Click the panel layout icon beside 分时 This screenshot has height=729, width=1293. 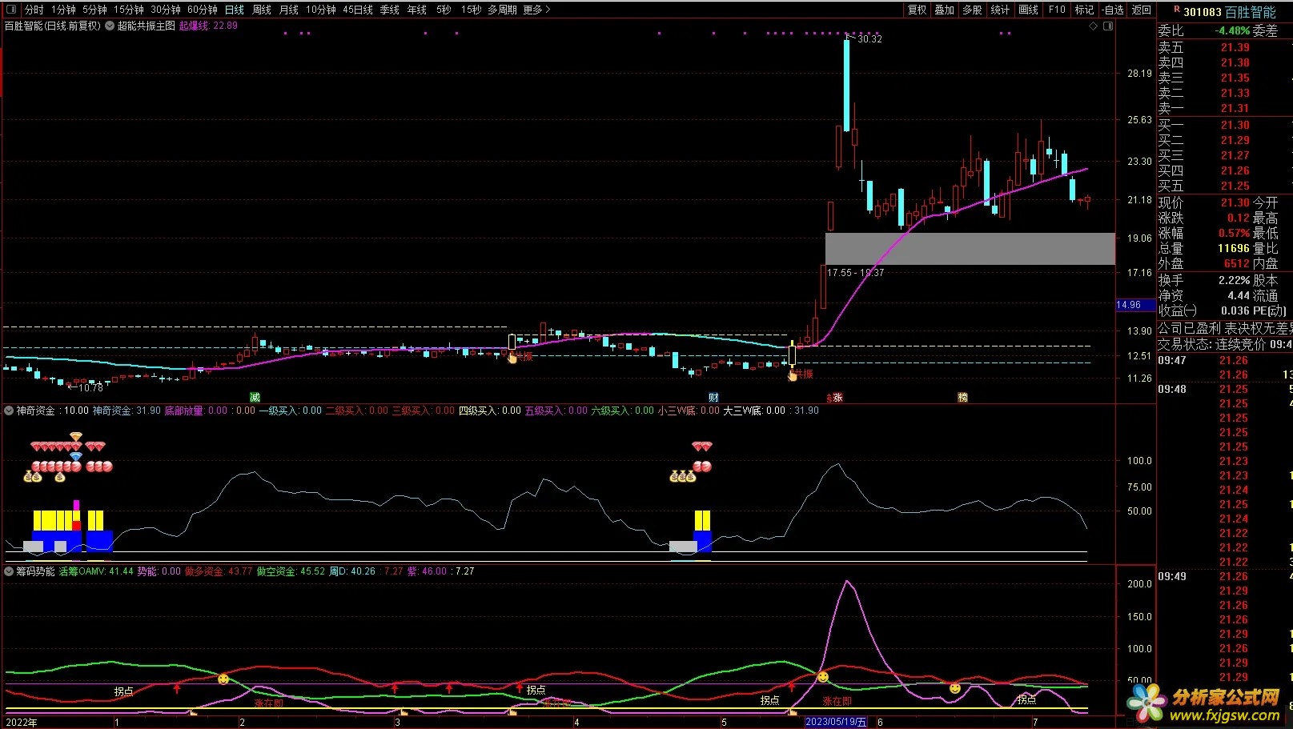coord(11,10)
